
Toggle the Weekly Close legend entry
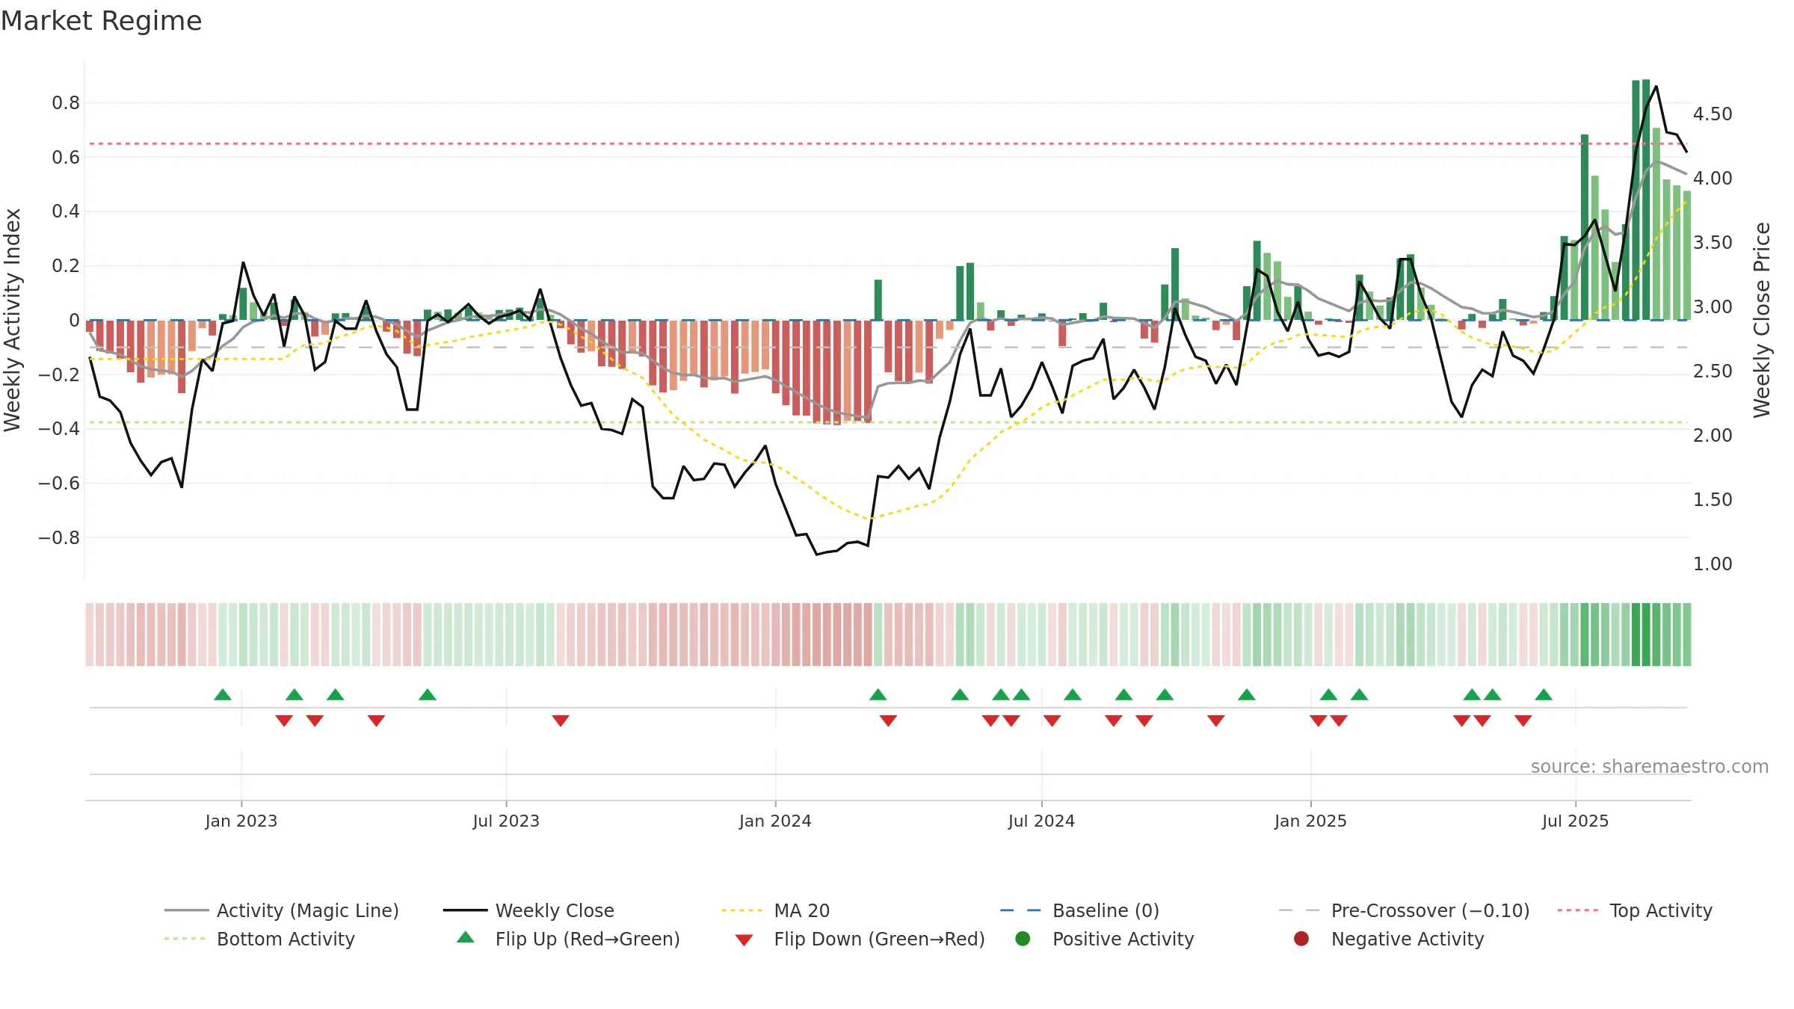tap(528, 911)
